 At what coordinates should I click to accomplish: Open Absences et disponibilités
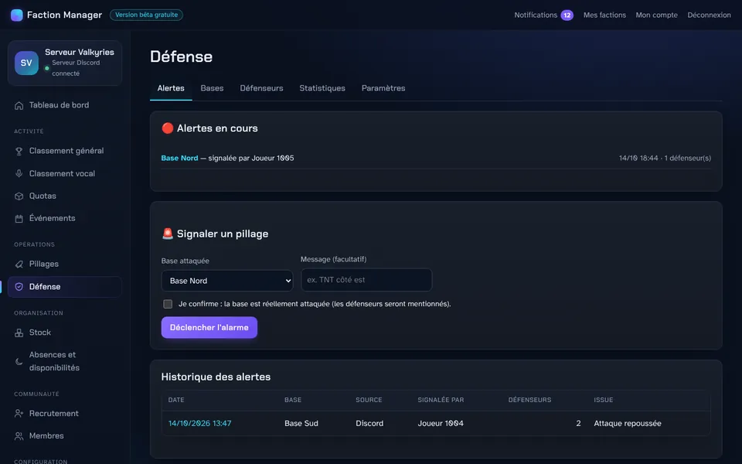point(65,362)
